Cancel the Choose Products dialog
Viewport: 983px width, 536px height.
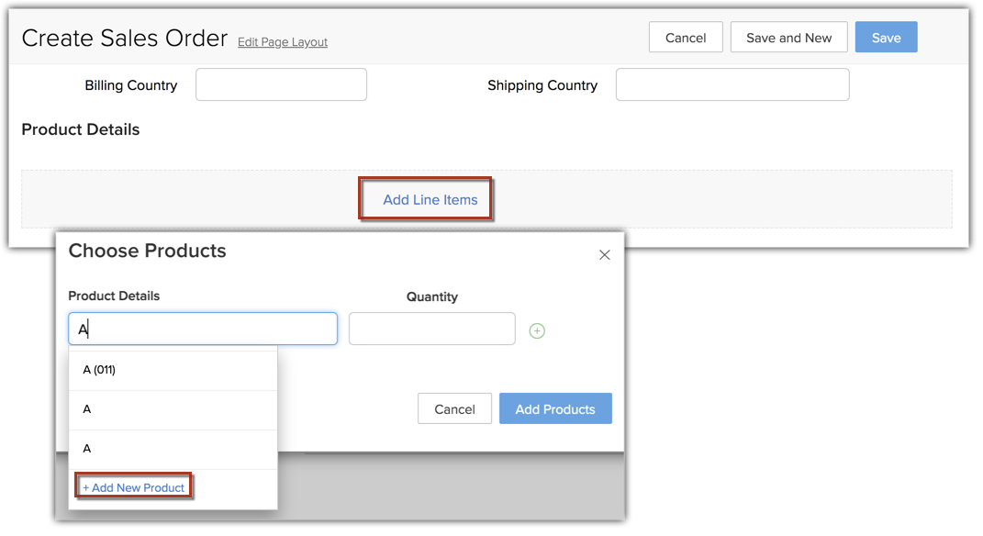(x=454, y=409)
